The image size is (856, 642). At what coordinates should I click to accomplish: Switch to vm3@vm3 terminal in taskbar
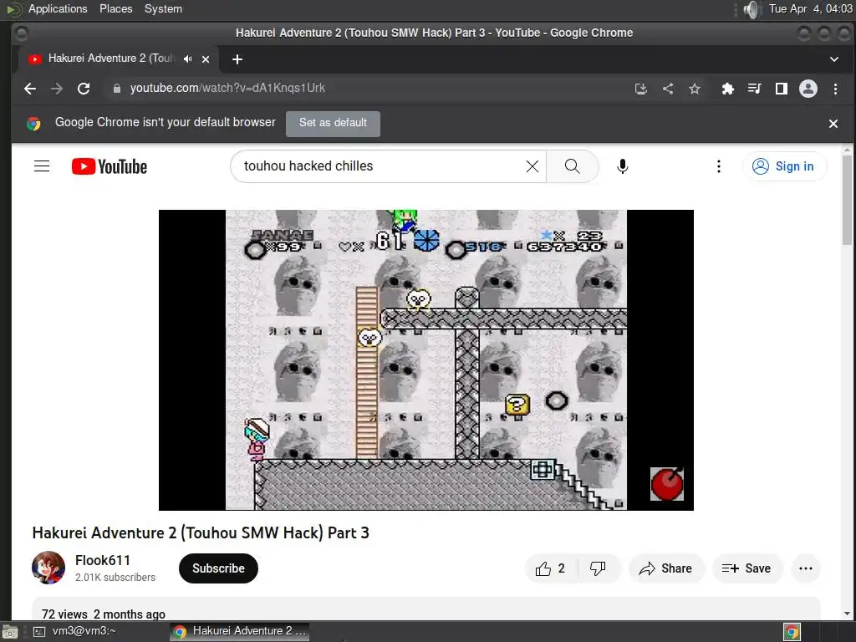tap(76, 631)
